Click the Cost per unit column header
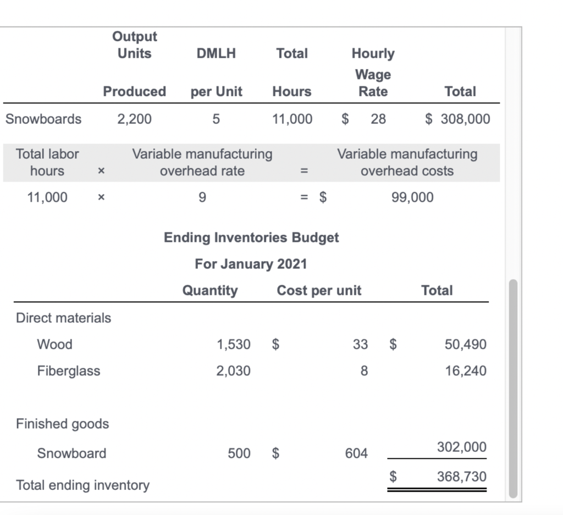 pos(319,290)
